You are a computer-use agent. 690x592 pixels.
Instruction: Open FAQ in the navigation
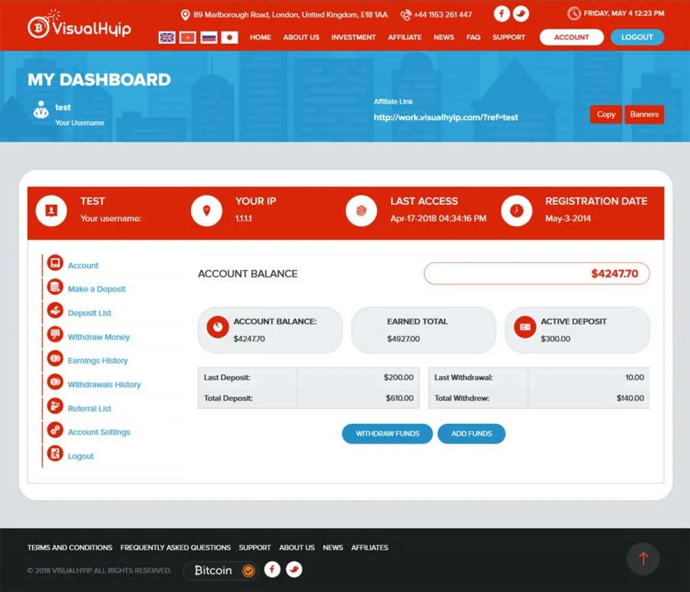click(x=473, y=37)
